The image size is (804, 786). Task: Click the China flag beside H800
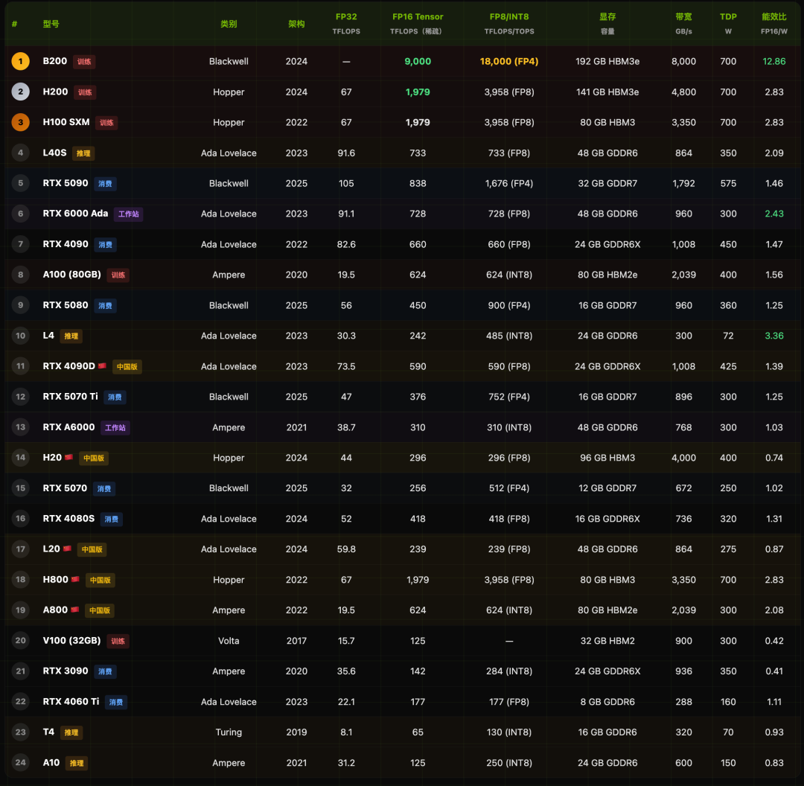tap(75, 579)
